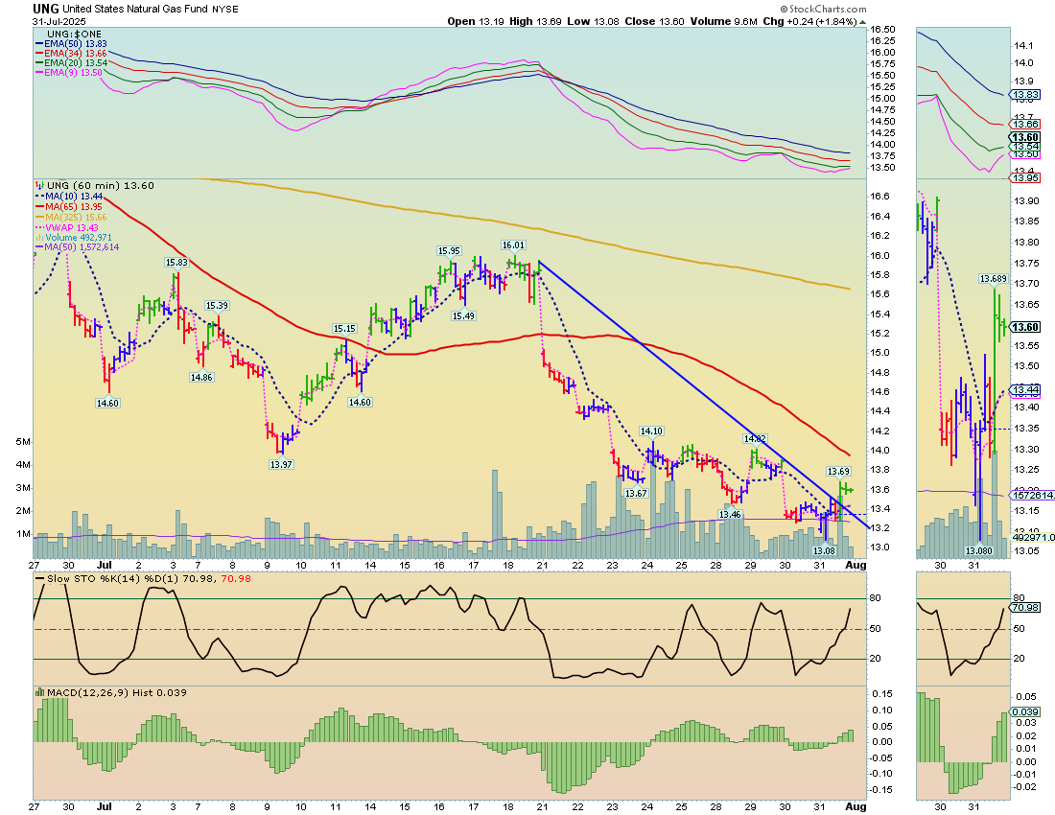
Task: Click the volume bars icon beside Volume 492,971
Action: (x=38, y=237)
